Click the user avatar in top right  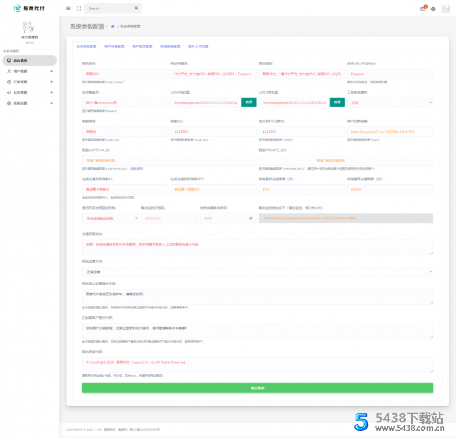click(445, 9)
